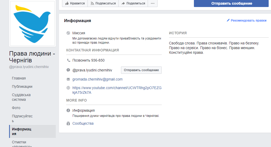Click the globe icon beside YouTube link

tap(68, 88)
